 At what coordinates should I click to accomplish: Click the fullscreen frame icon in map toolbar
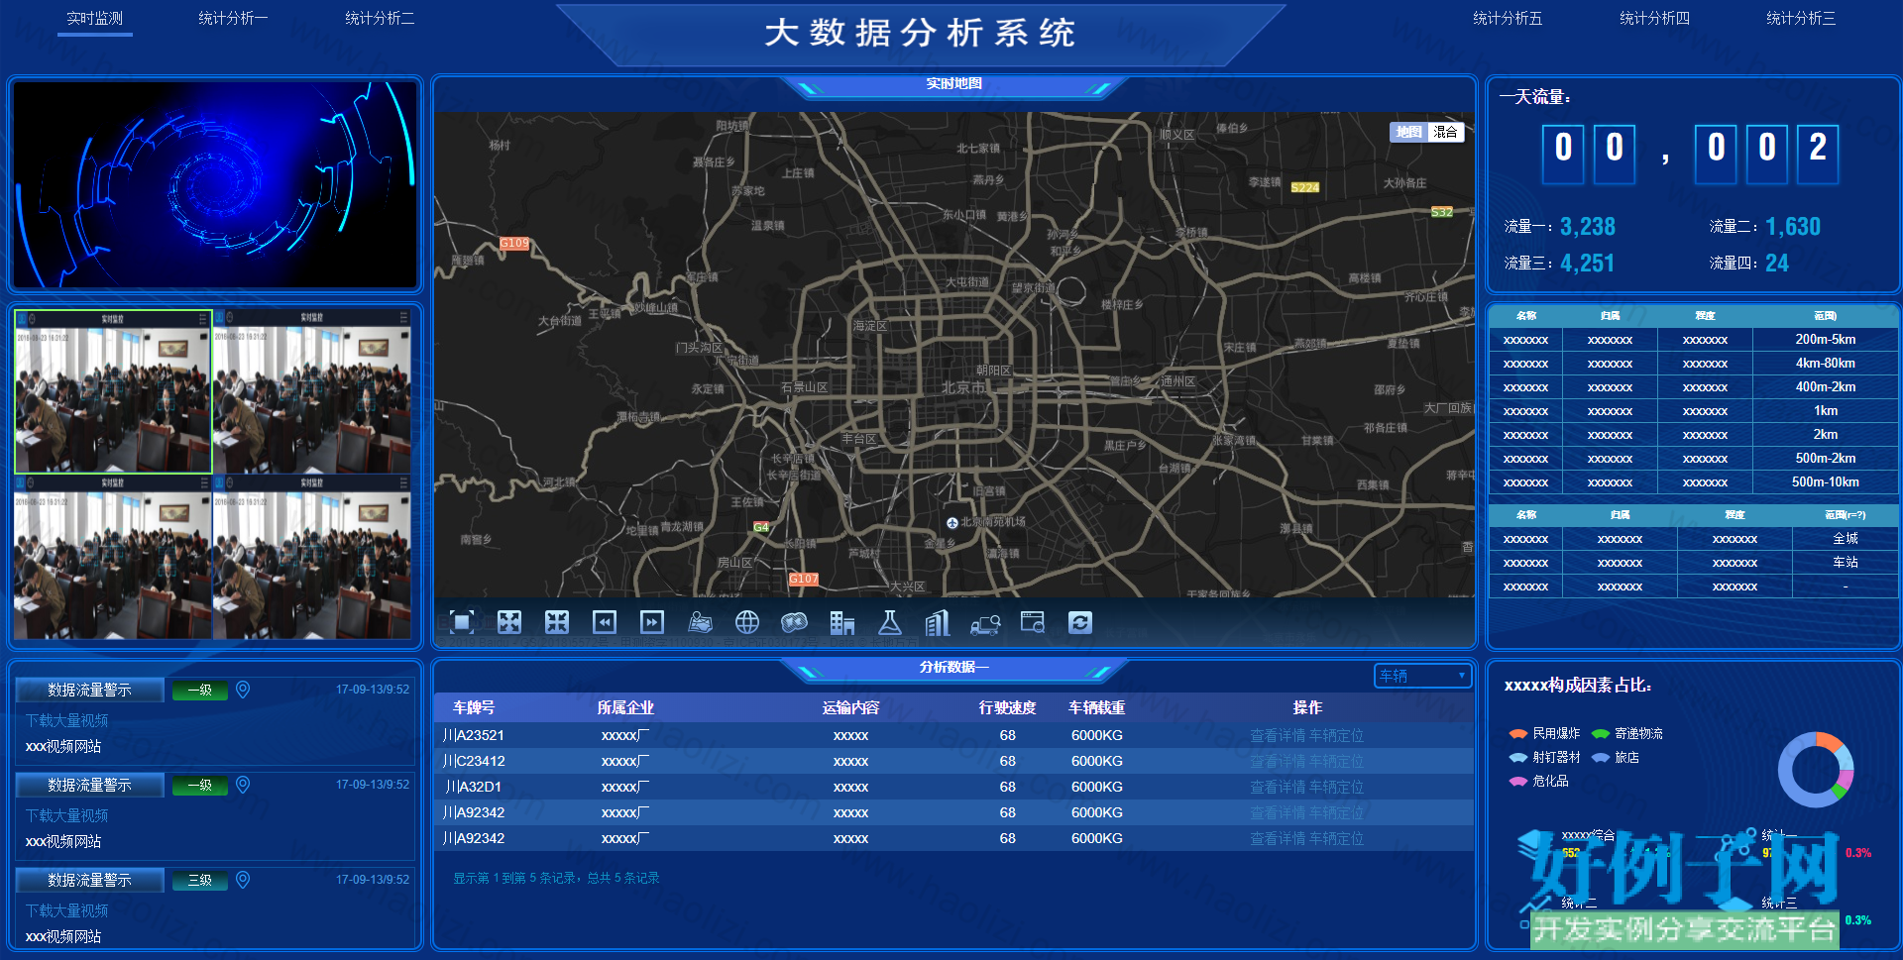click(x=462, y=622)
